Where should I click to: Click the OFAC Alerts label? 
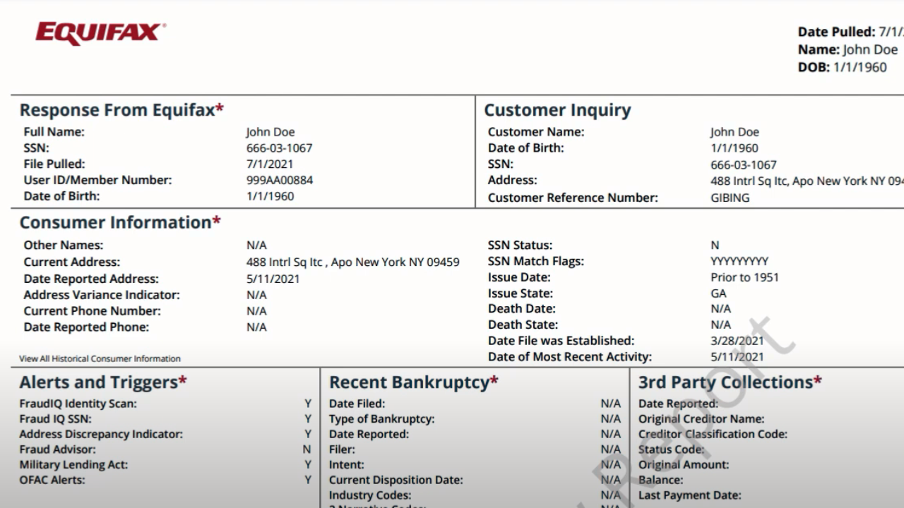(x=52, y=480)
